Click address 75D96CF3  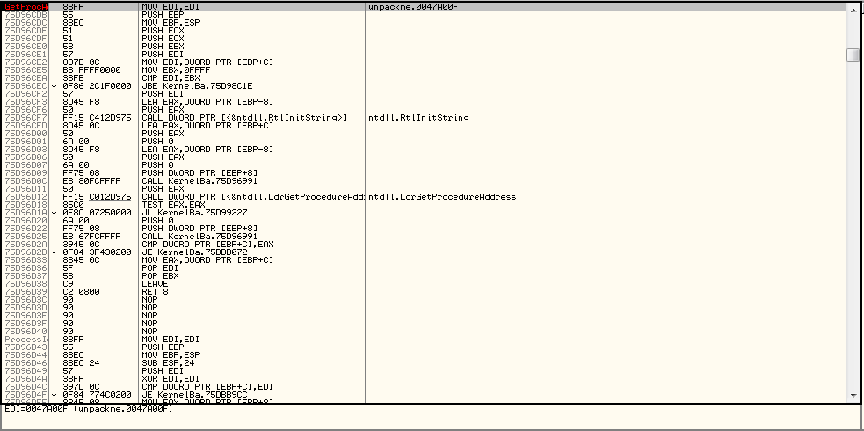click(x=25, y=102)
